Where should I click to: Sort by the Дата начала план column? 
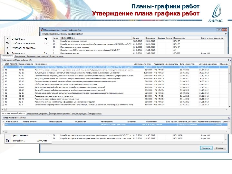coord(189,64)
